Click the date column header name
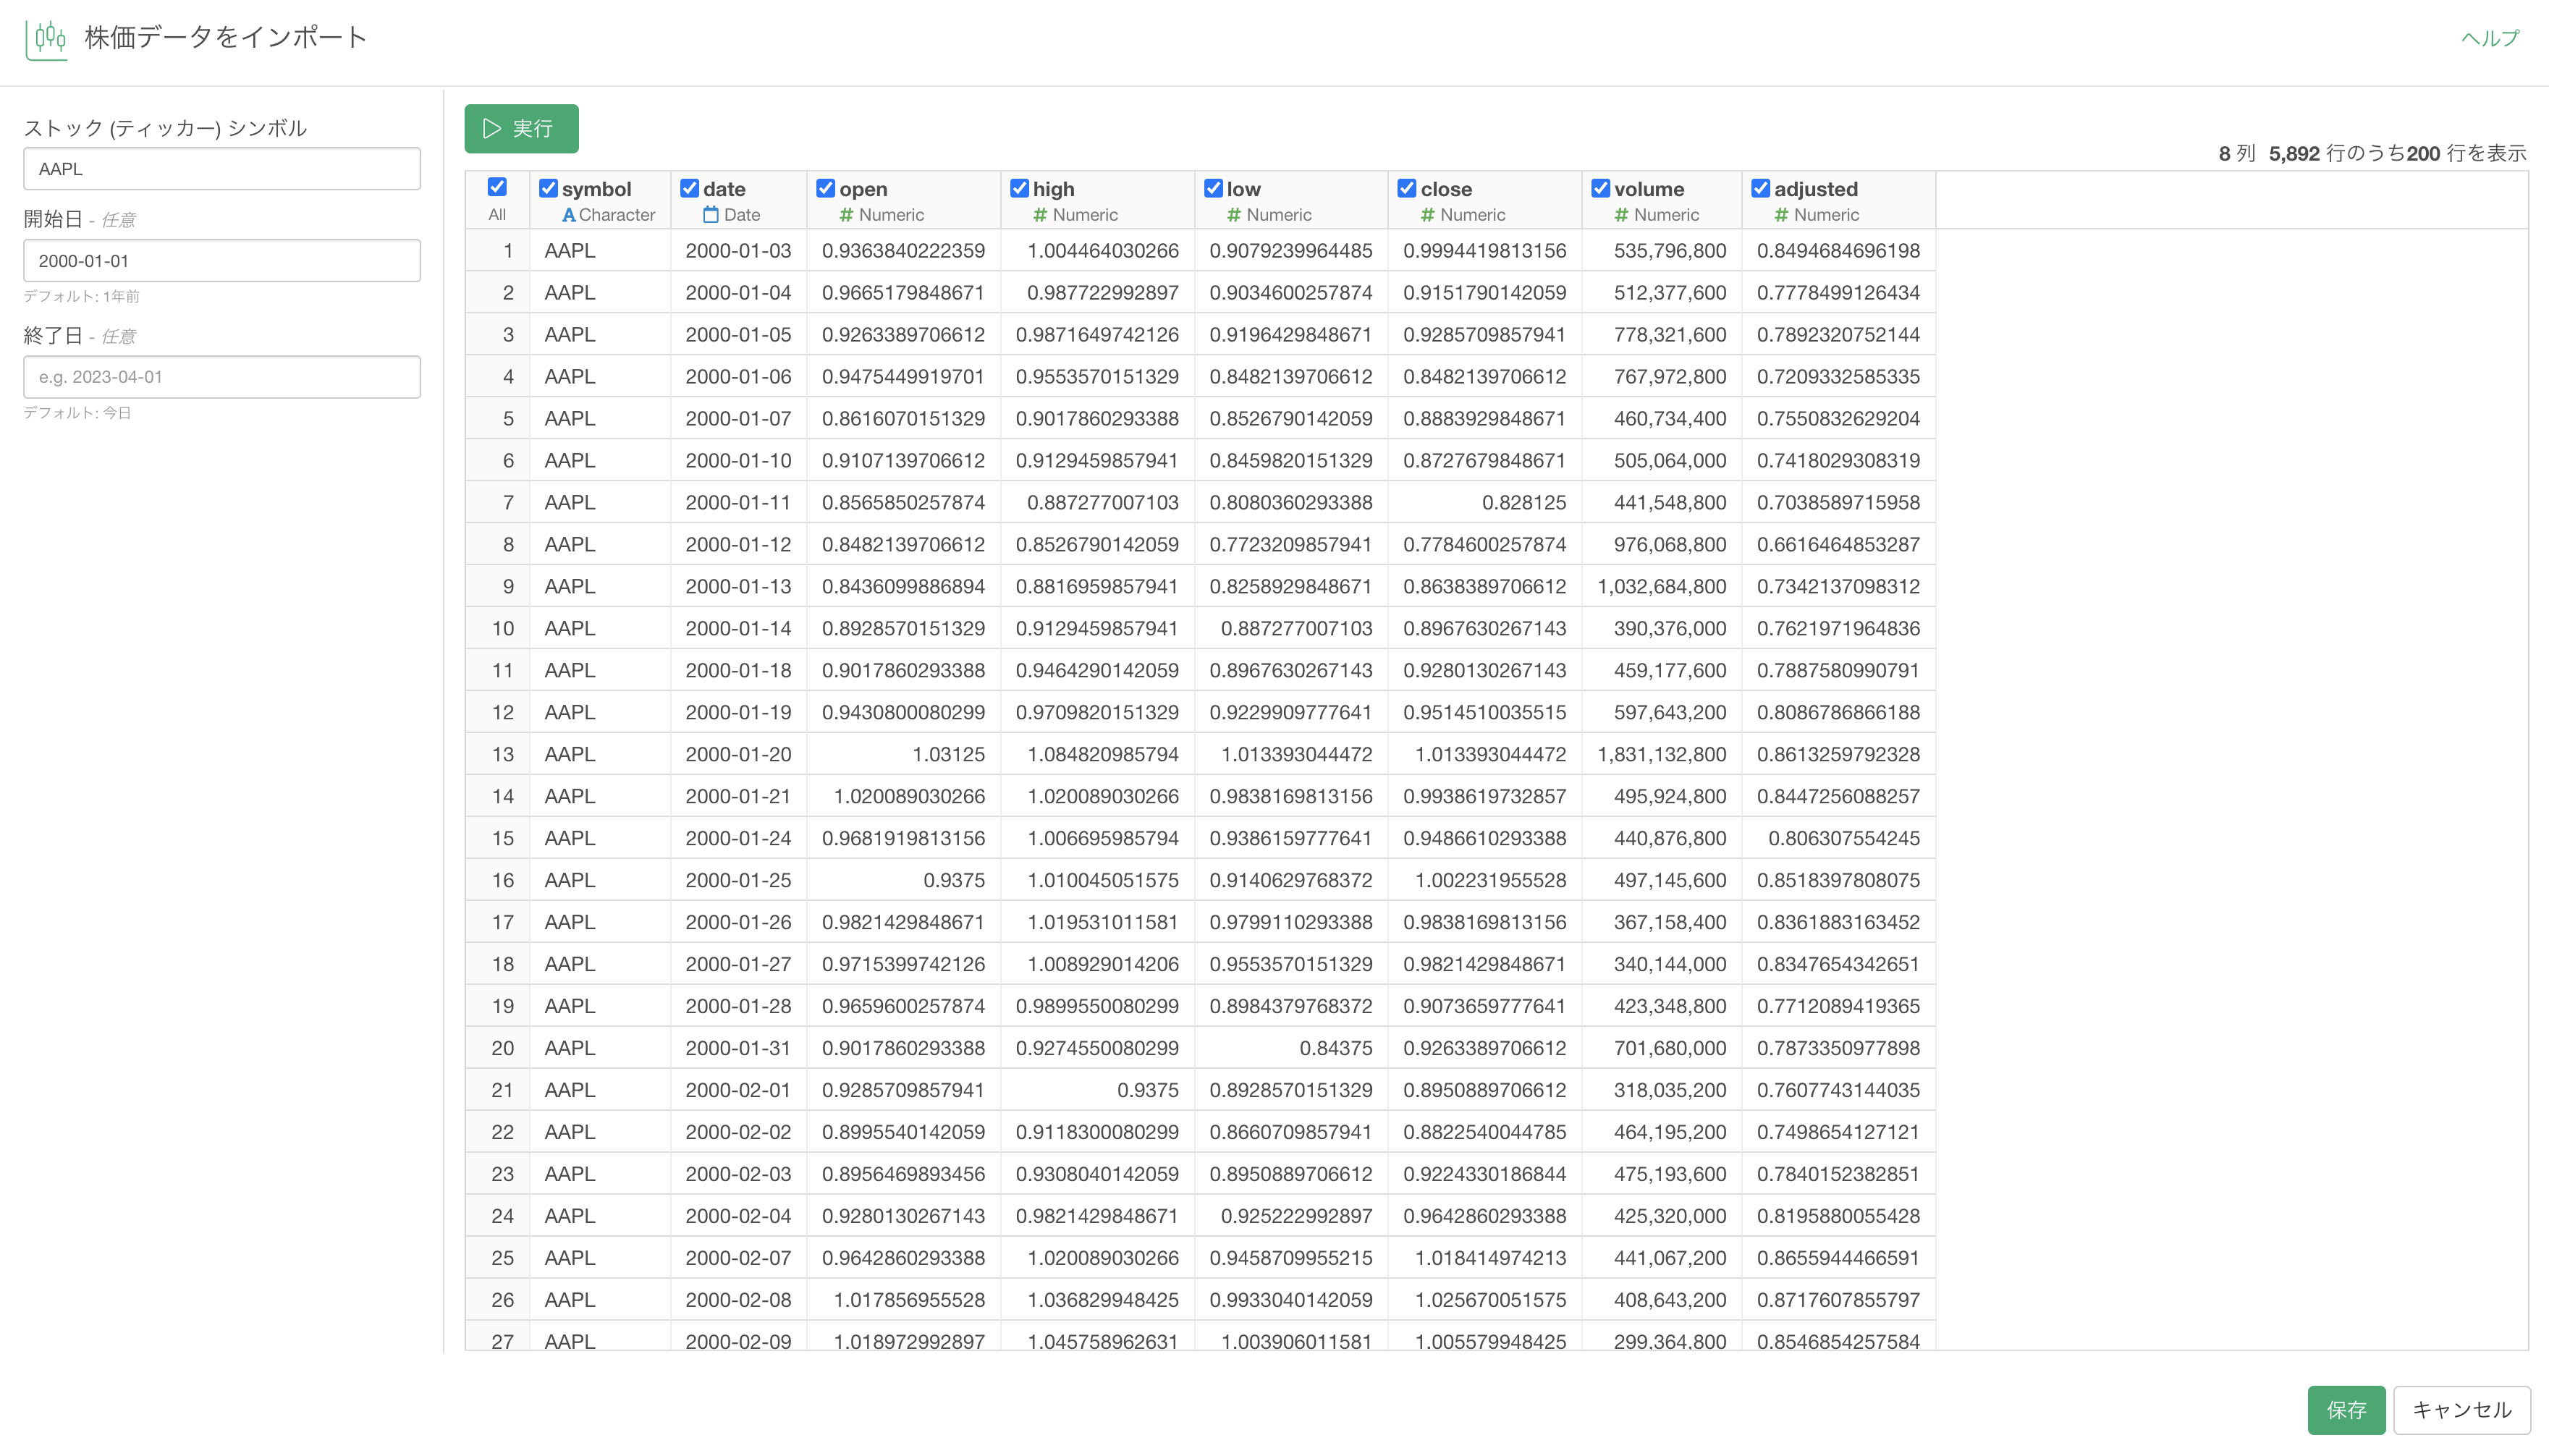Image resolution: width=2549 pixels, height=1456 pixels. click(x=724, y=189)
